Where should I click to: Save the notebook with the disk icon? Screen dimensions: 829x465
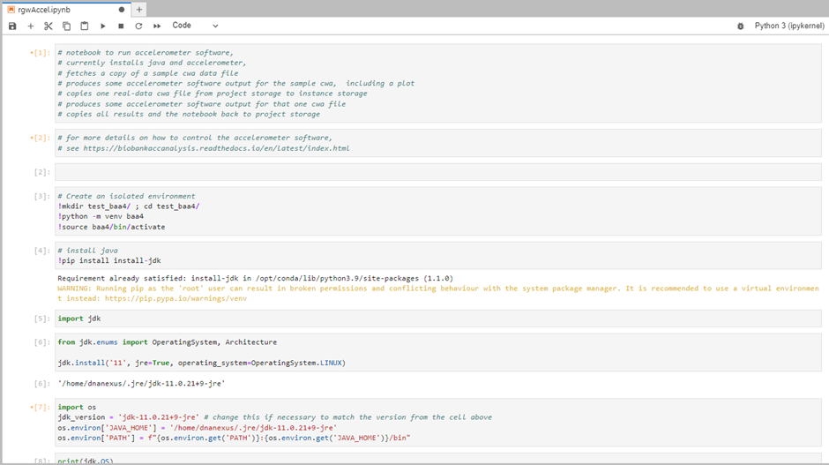tap(12, 26)
